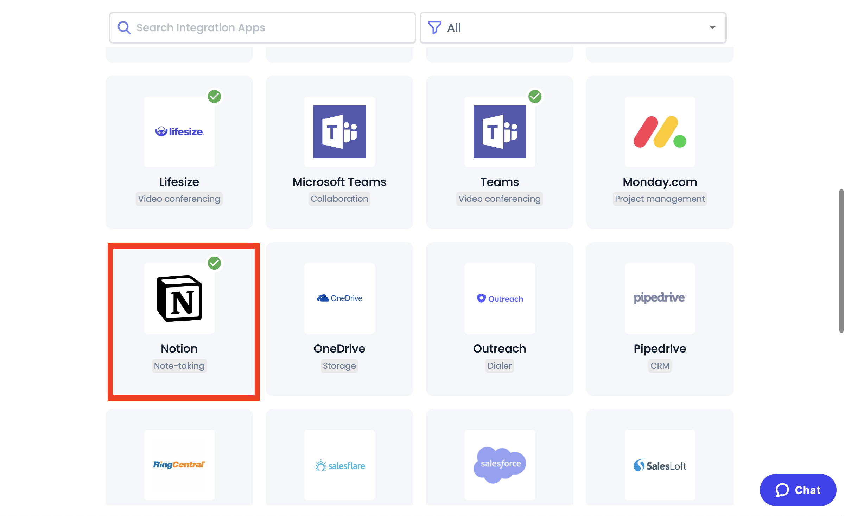Open the Monday.com integration

coord(659,132)
